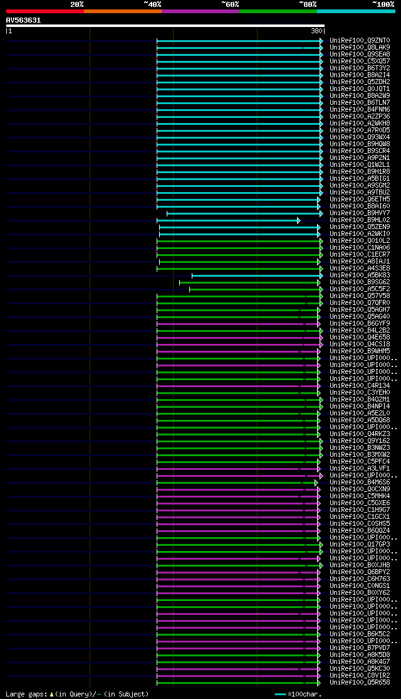Click the orange segment of the identity legend
Screen dimensions: 401x699
pos(123,11)
